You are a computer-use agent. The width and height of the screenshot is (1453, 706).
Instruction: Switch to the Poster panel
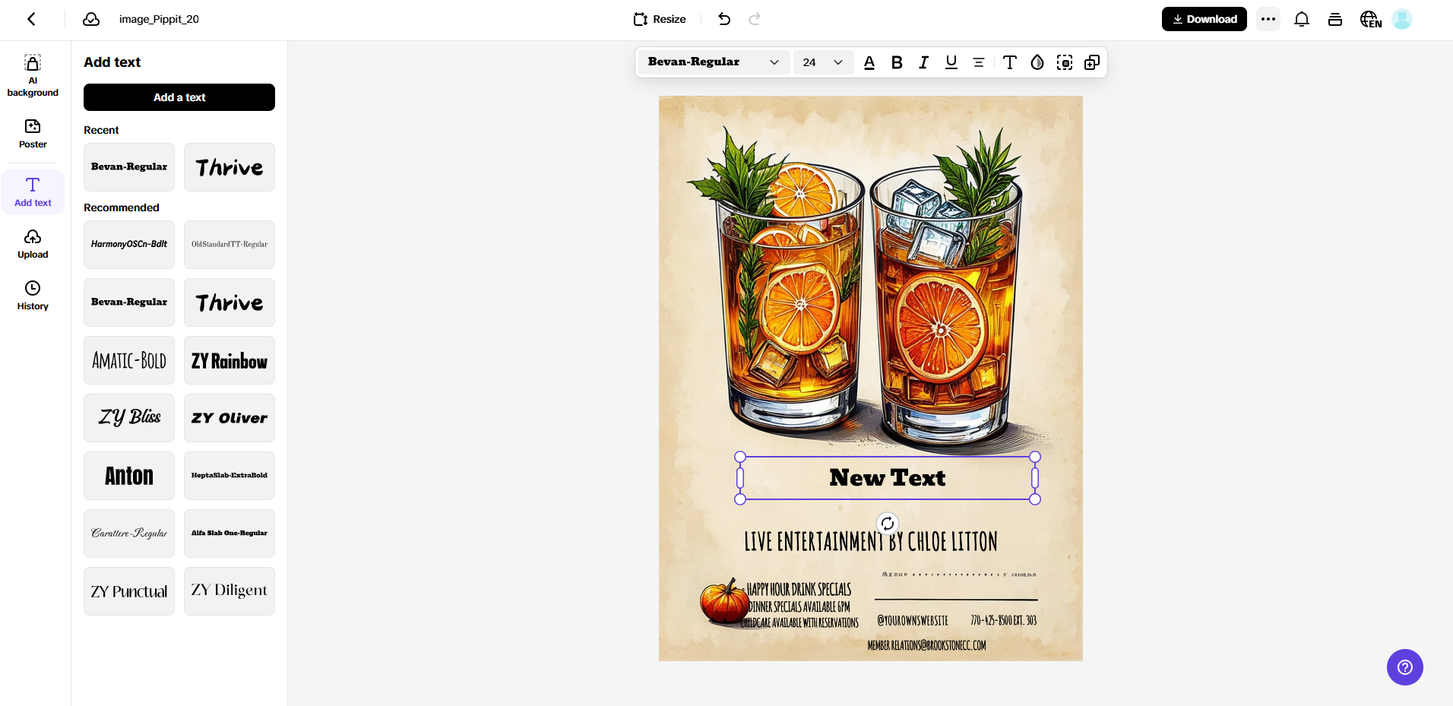32,134
